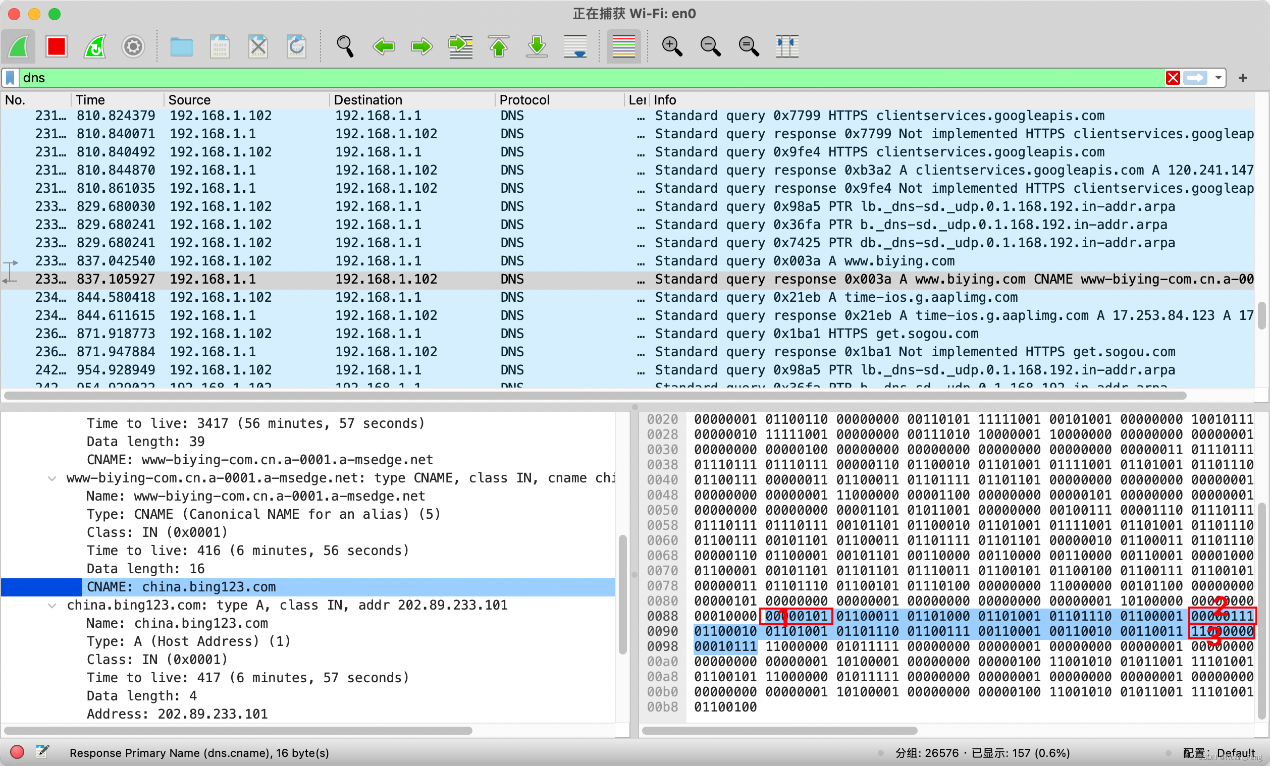The width and height of the screenshot is (1270, 766).
Task: Click the resize columns icon
Action: [786, 47]
